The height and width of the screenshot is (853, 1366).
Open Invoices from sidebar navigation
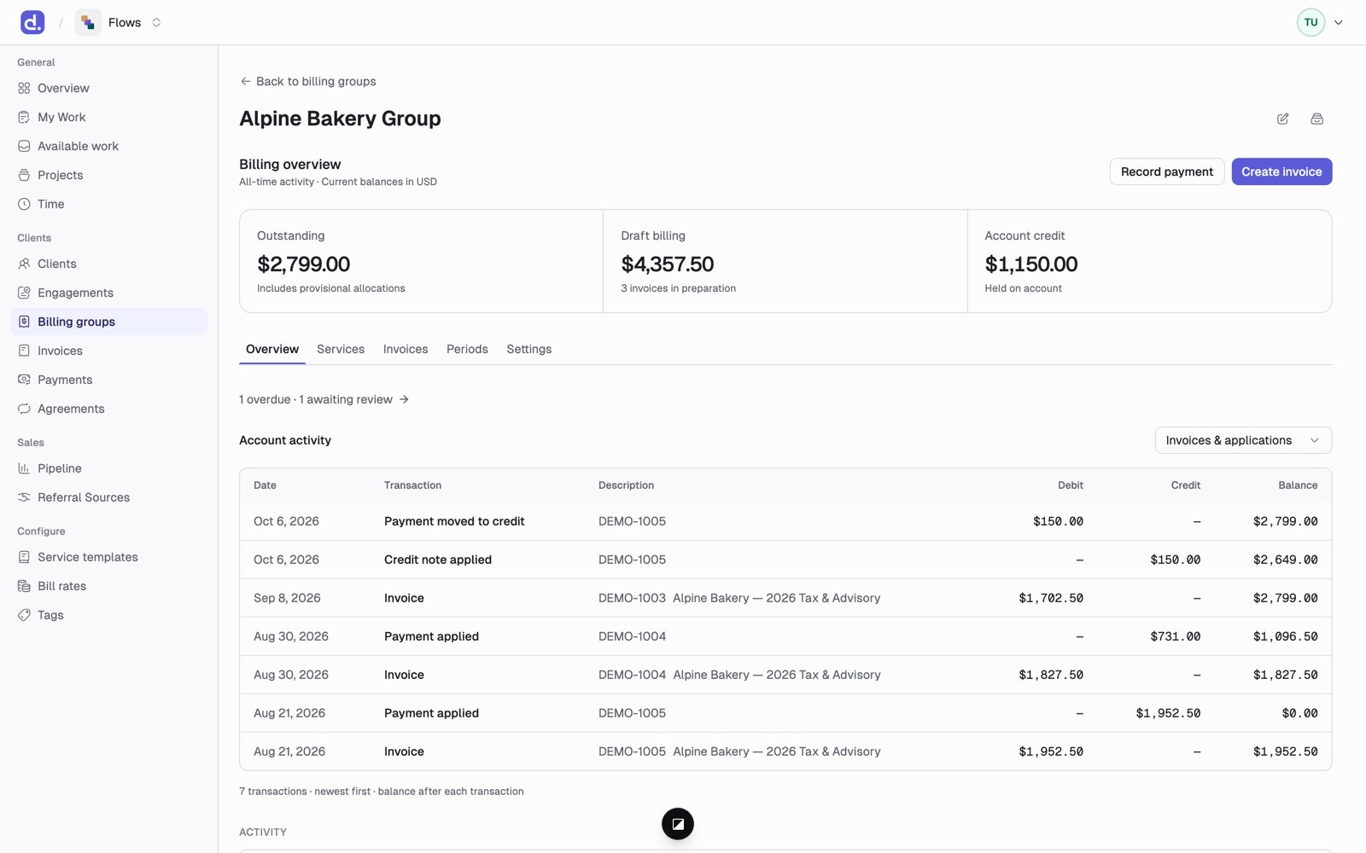tap(108, 351)
